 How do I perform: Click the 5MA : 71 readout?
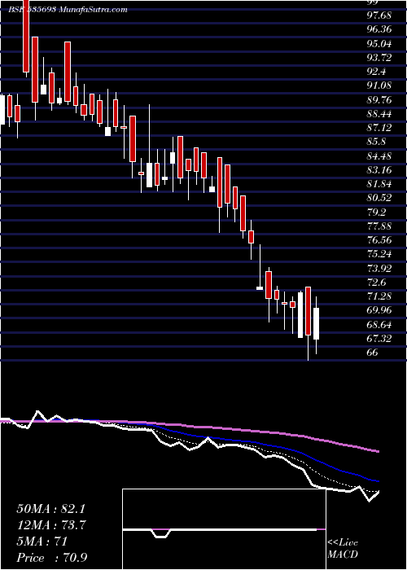(42, 541)
